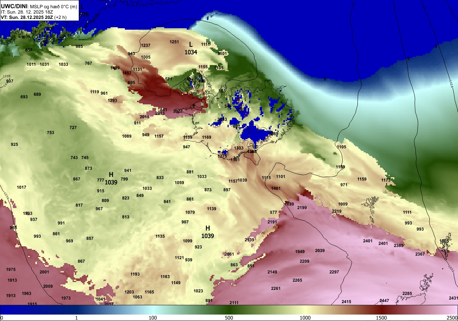Click the map value '2297'

(x=334, y=272)
